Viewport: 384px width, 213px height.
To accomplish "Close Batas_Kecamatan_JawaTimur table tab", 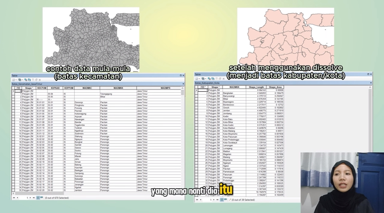I will pos(183,84).
